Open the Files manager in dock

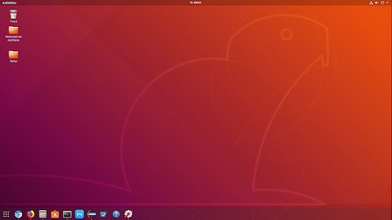[x=43, y=214]
